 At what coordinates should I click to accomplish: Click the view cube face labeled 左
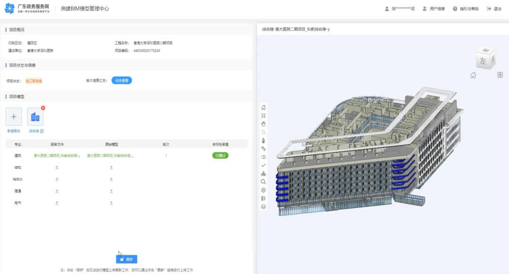[483, 61]
